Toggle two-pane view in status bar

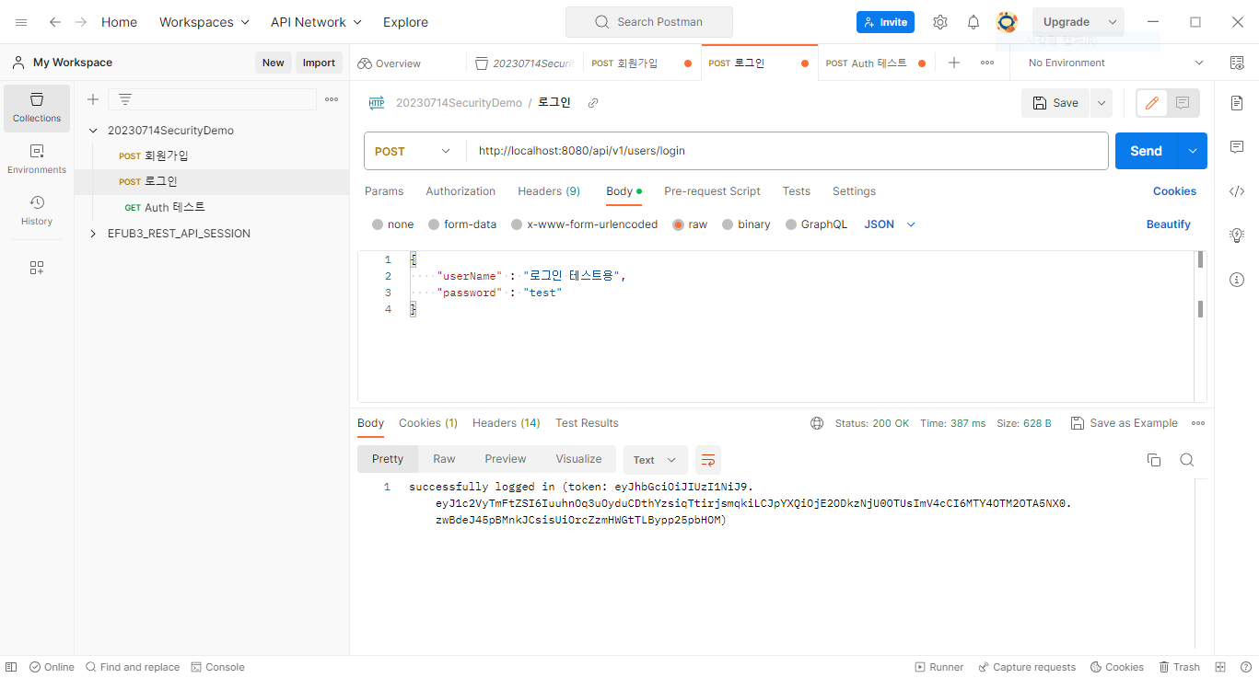pyautogui.click(x=1220, y=667)
